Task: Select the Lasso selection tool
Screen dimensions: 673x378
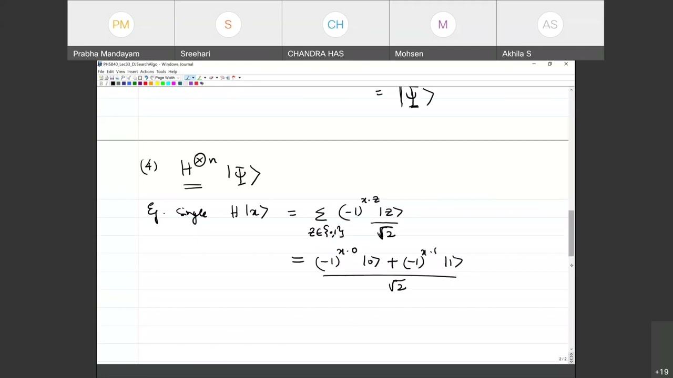Action: point(222,78)
